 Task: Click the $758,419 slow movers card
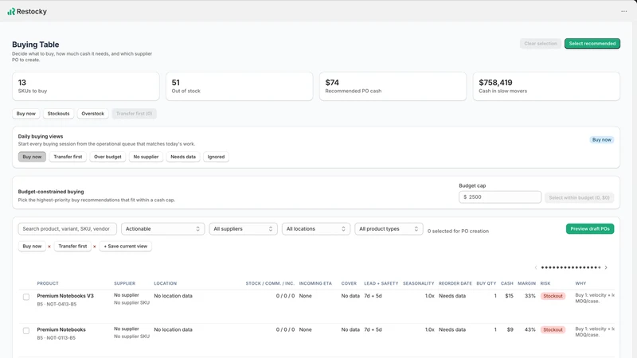click(x=546, y=86)
